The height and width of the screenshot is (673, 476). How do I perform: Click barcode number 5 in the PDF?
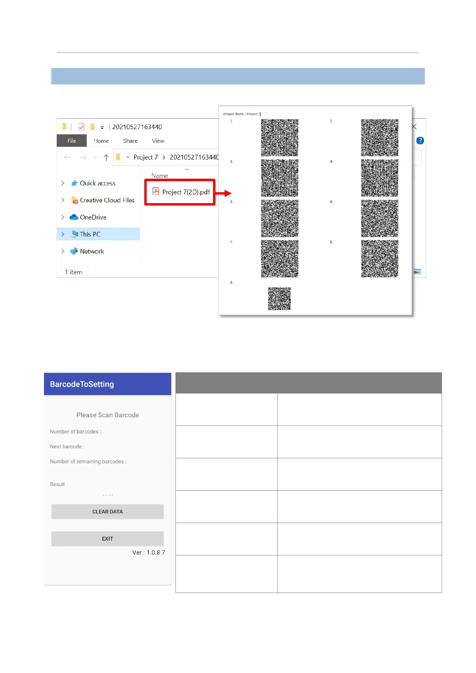coord(280,218)
